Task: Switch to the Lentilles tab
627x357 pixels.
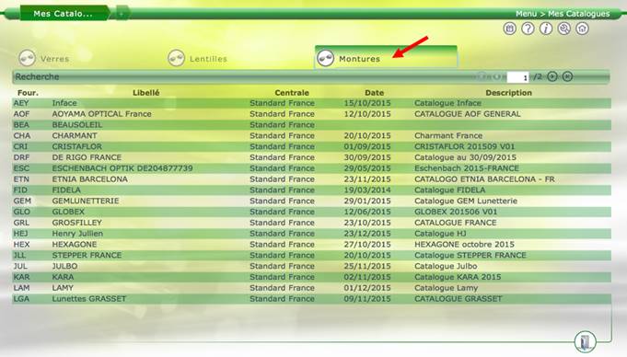Action: tap(198, 58)
